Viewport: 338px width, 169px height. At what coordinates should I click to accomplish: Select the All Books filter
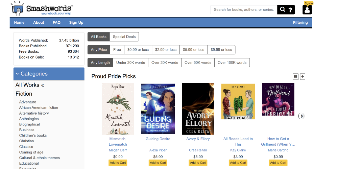point(98,37)
